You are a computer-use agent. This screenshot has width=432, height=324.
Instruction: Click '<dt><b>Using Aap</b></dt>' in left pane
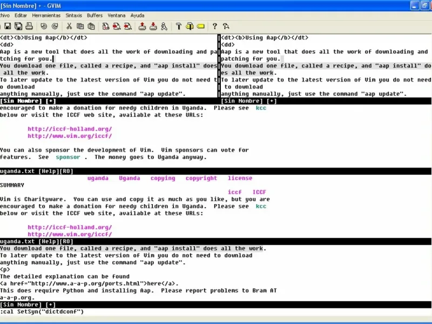tap(44, 38)
